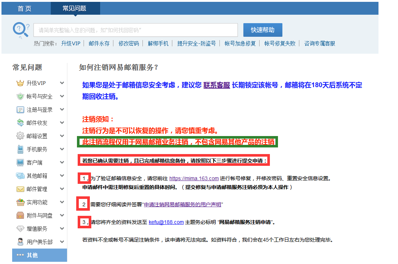
Task: Expand the 实用功能 section chevron
Action: click(62, 202)
